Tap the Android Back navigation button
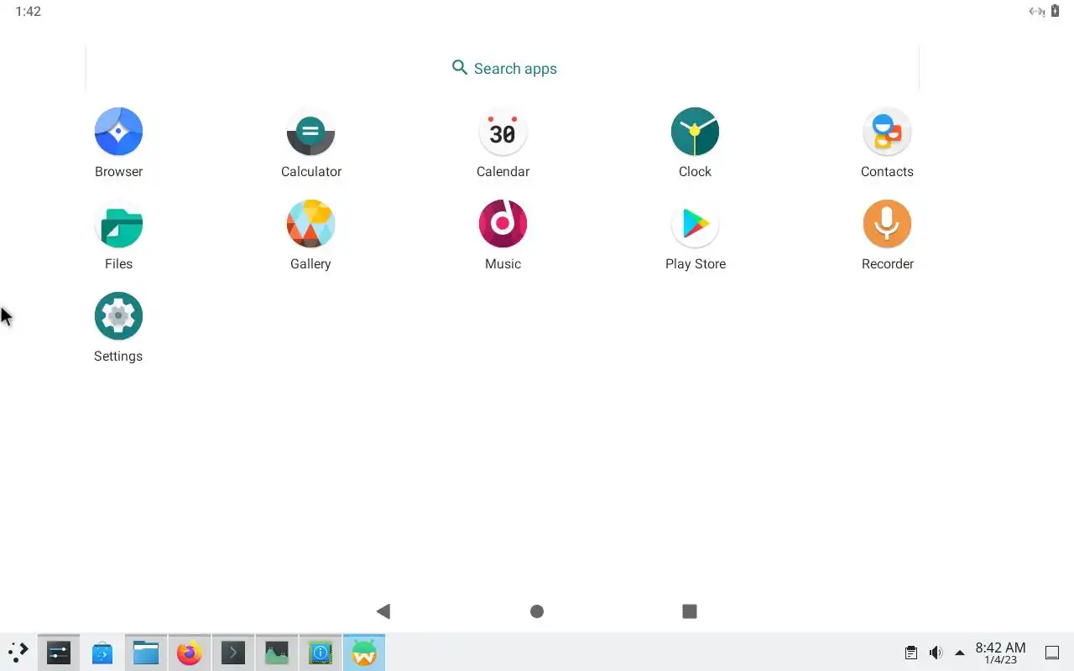 (383, 611)
